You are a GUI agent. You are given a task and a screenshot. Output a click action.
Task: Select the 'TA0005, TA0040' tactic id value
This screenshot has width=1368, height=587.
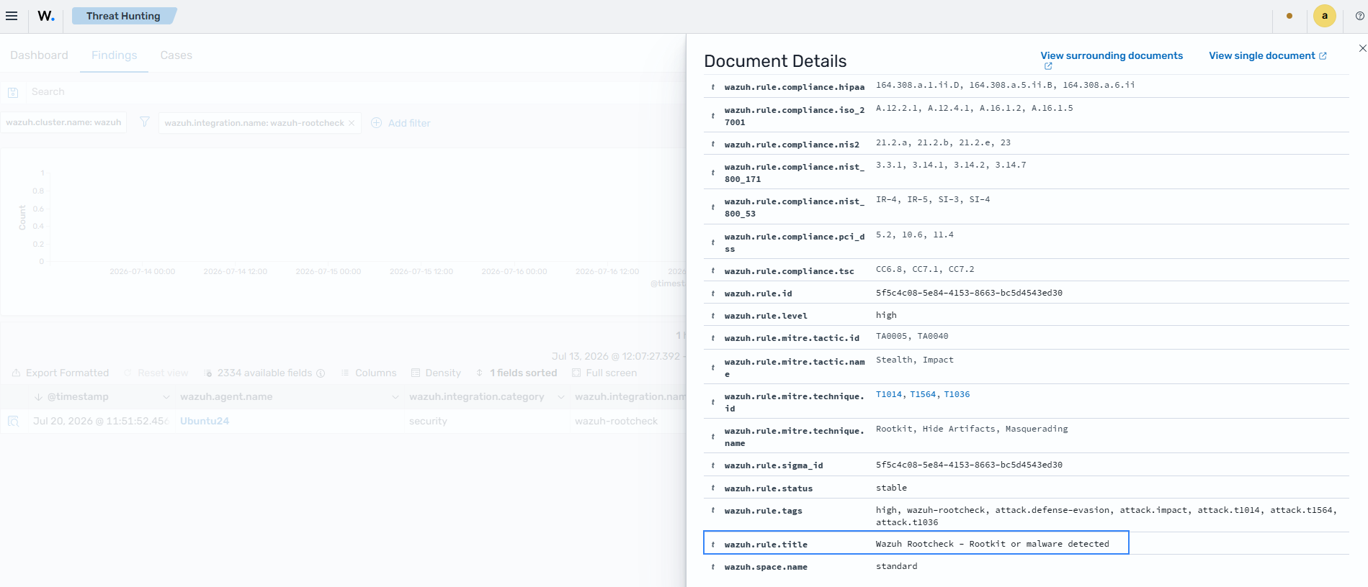click(912, 337)
